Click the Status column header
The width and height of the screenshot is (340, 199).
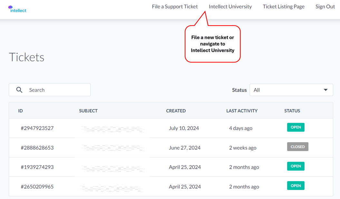tap(292, 111)
